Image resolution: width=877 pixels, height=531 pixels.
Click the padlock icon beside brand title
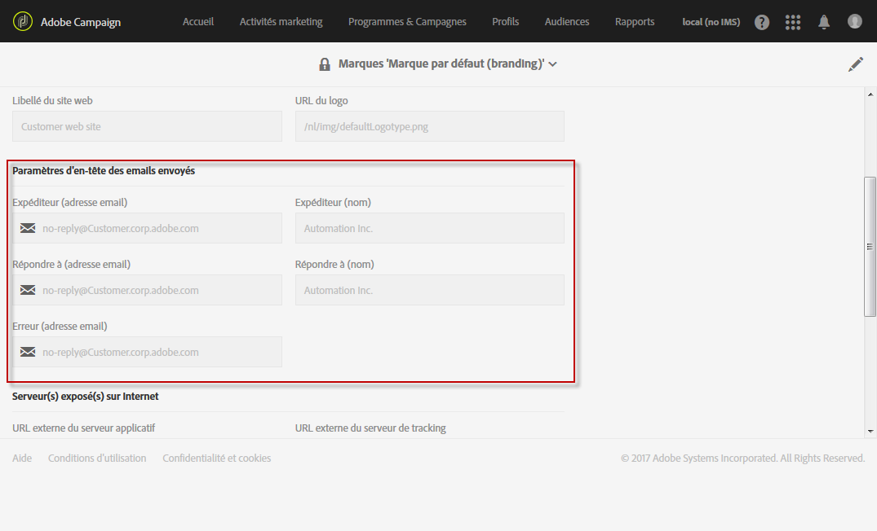point(325,64)
